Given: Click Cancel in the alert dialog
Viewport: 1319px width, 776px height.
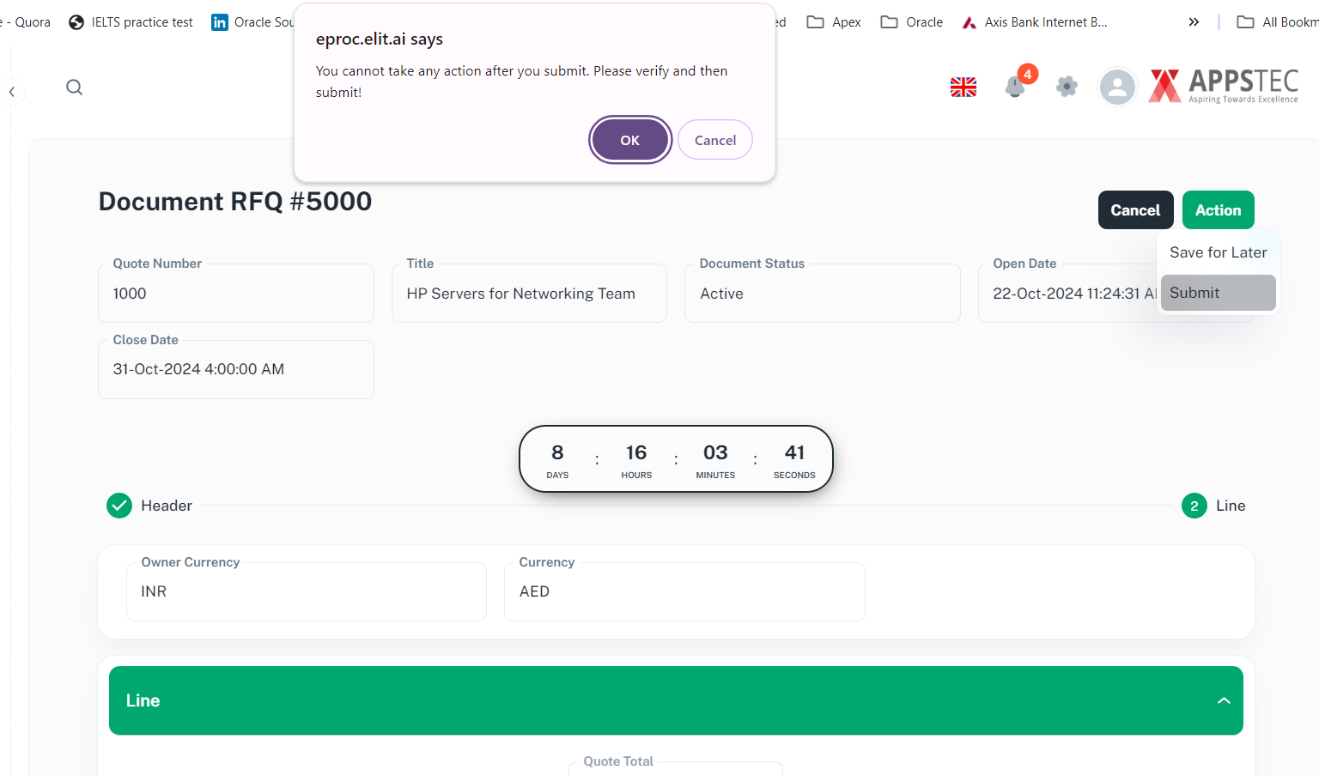Looking at the screenshot, I should pos(714,140).
